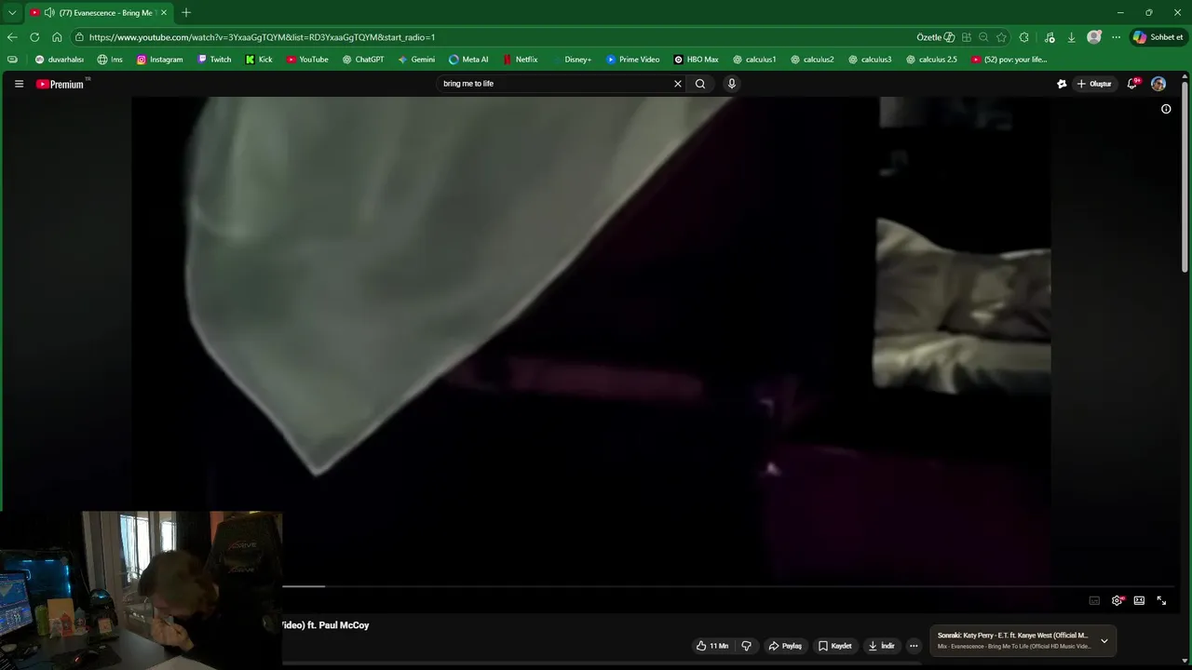Image resolution: width=1192 pixels, height=670 pixels.
Task: Open '(52) pov: your life...' bookmark
Action: (1009, 60)
